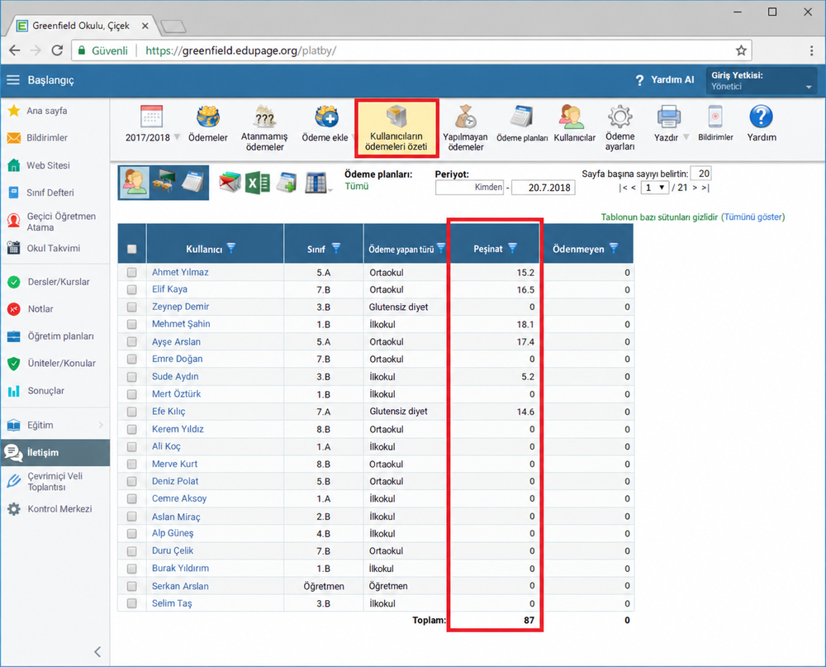This screenshot has width=826, height=667.
Task: Open the page number dropdown
Action: click(x=655, y=188)
